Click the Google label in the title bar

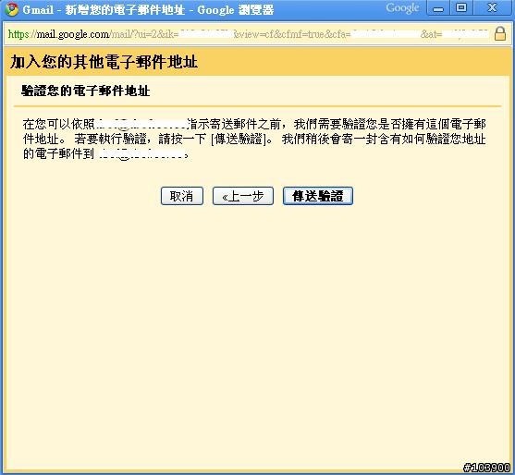(x=402, y=8)
